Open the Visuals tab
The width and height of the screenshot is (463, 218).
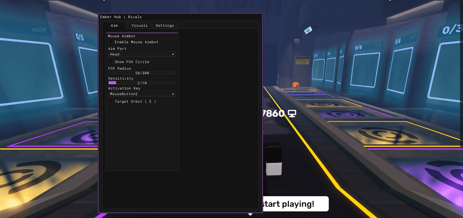(139, 25)
